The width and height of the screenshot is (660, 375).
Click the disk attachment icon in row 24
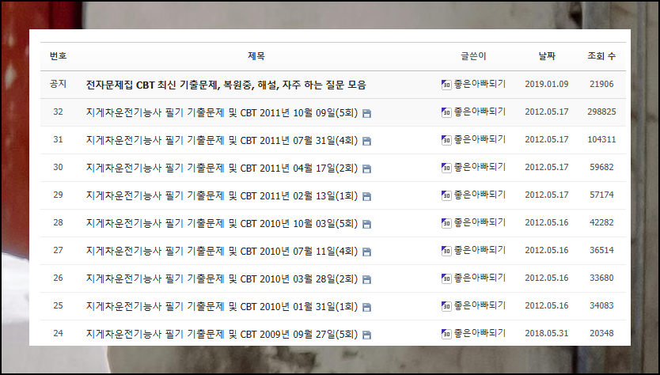pyautogui.click(x=366, y=335)
